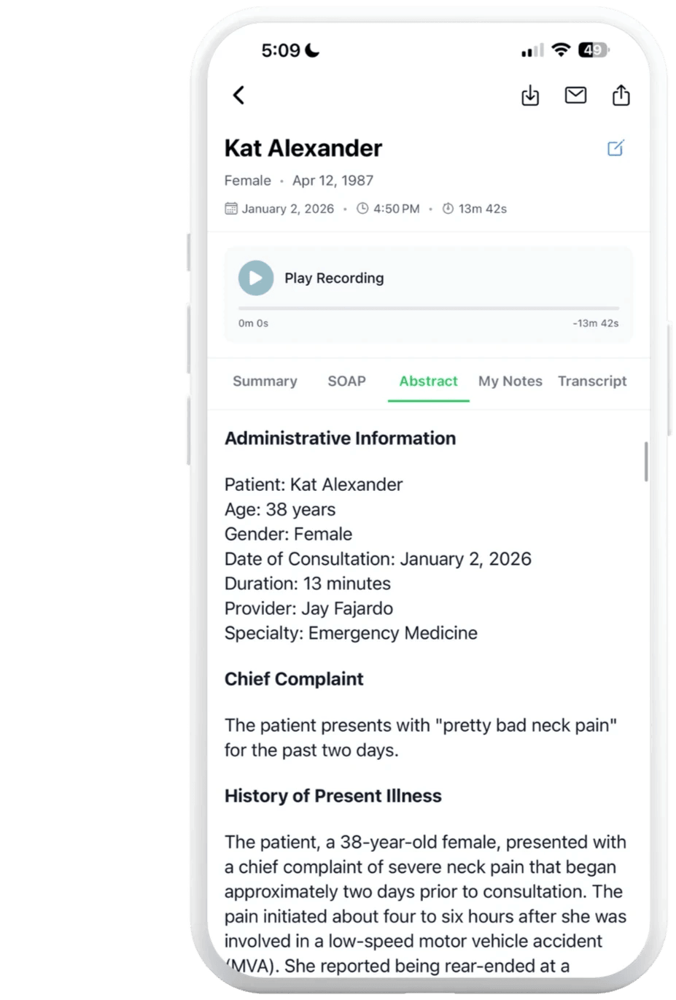The height and width of the screenshot is (1000, 676).
Task: Go to the My Notes tab
Action: point(510,381)
